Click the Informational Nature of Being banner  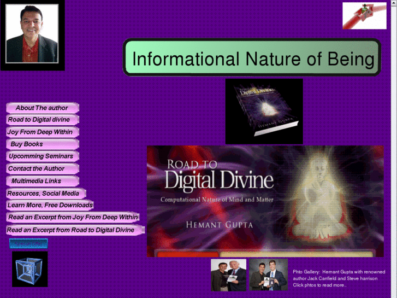252,57
